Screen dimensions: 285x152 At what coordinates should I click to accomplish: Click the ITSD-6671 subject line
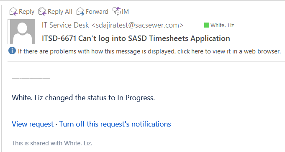tap(136, 38)
